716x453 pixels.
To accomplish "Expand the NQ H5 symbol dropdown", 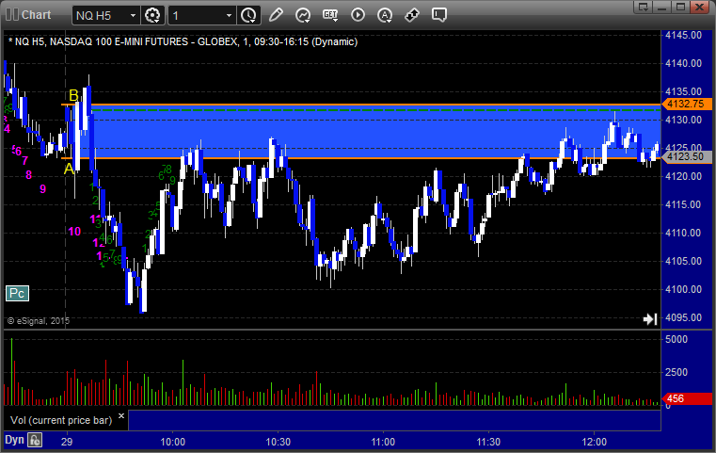I will (x=133, y=16).
